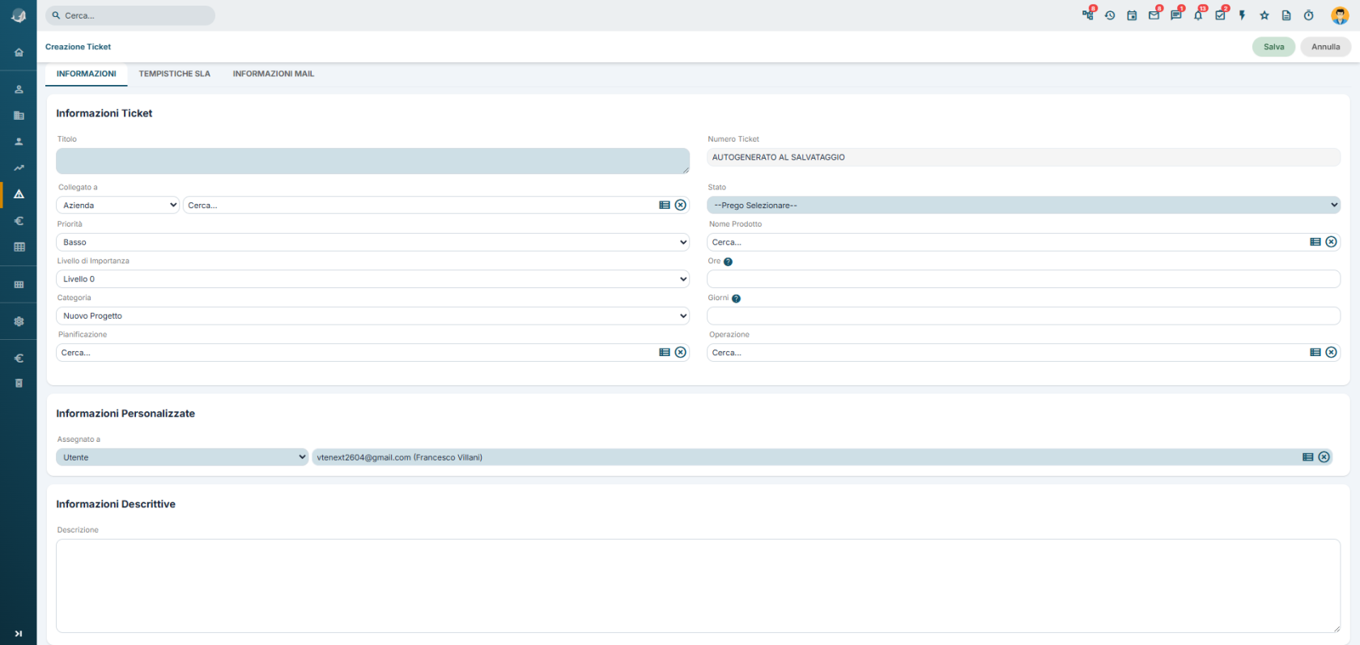Open the small modules grid icon in sidebar
This screenshot has height=645, width=1360.
point(19,285)
